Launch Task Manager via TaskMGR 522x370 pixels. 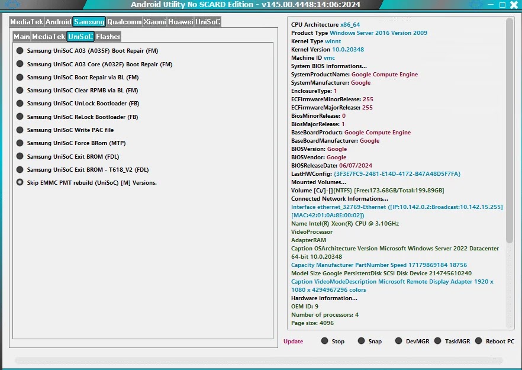[x=452, y=341]
